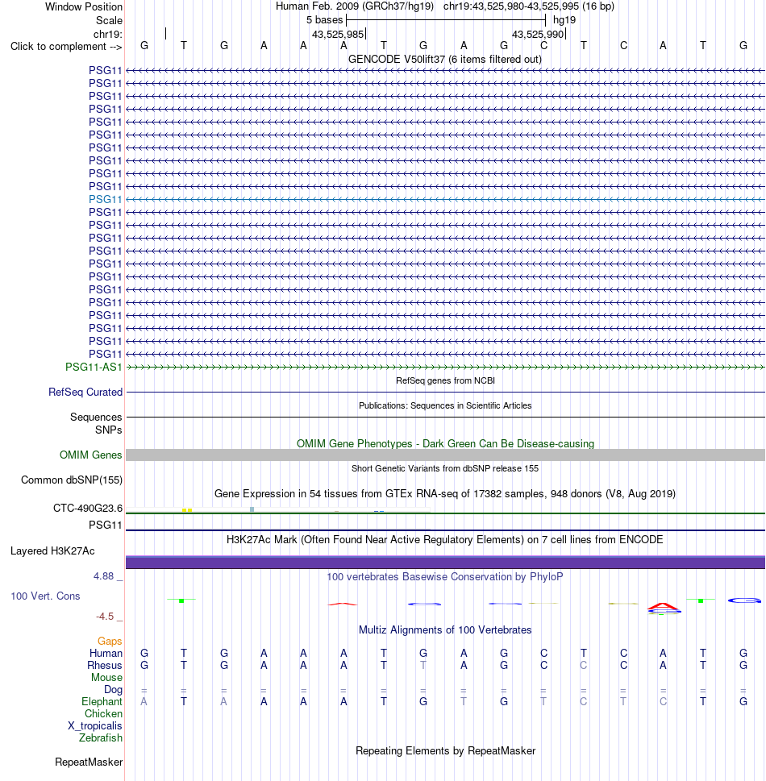766x781 pixels.
Task: Click the hg19 label beside scale bar
Action: tap(564, 20)
